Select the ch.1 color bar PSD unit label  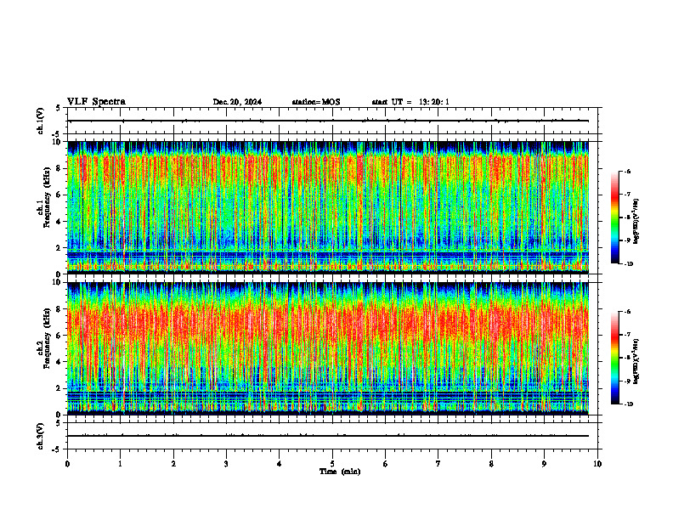coord(636,222)
